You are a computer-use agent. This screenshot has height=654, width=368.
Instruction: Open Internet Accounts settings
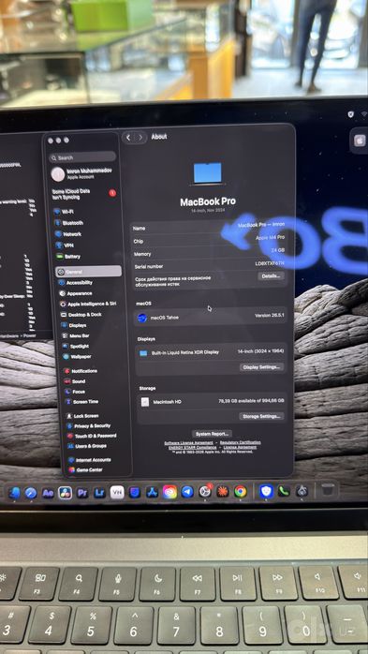click(90, 460)
